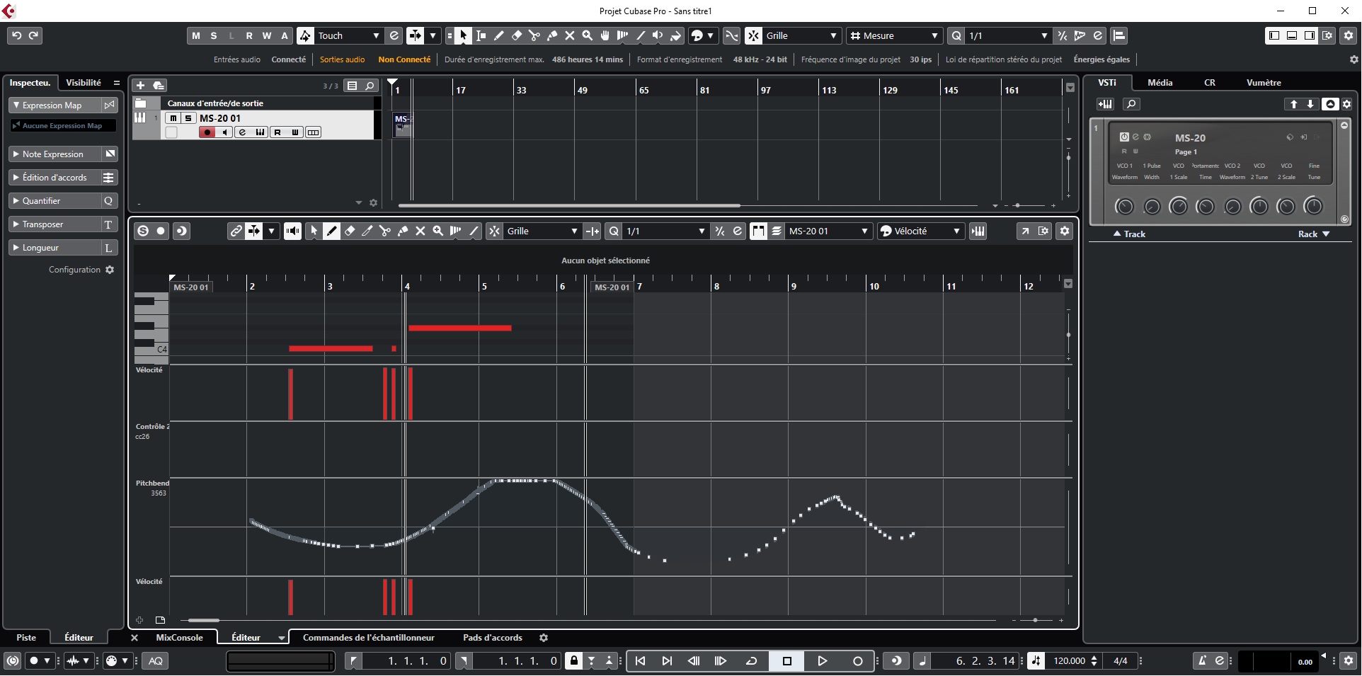Select the Draw pencil tool in key editor
Screen dimensions: 1362x676
coord(331,231)
